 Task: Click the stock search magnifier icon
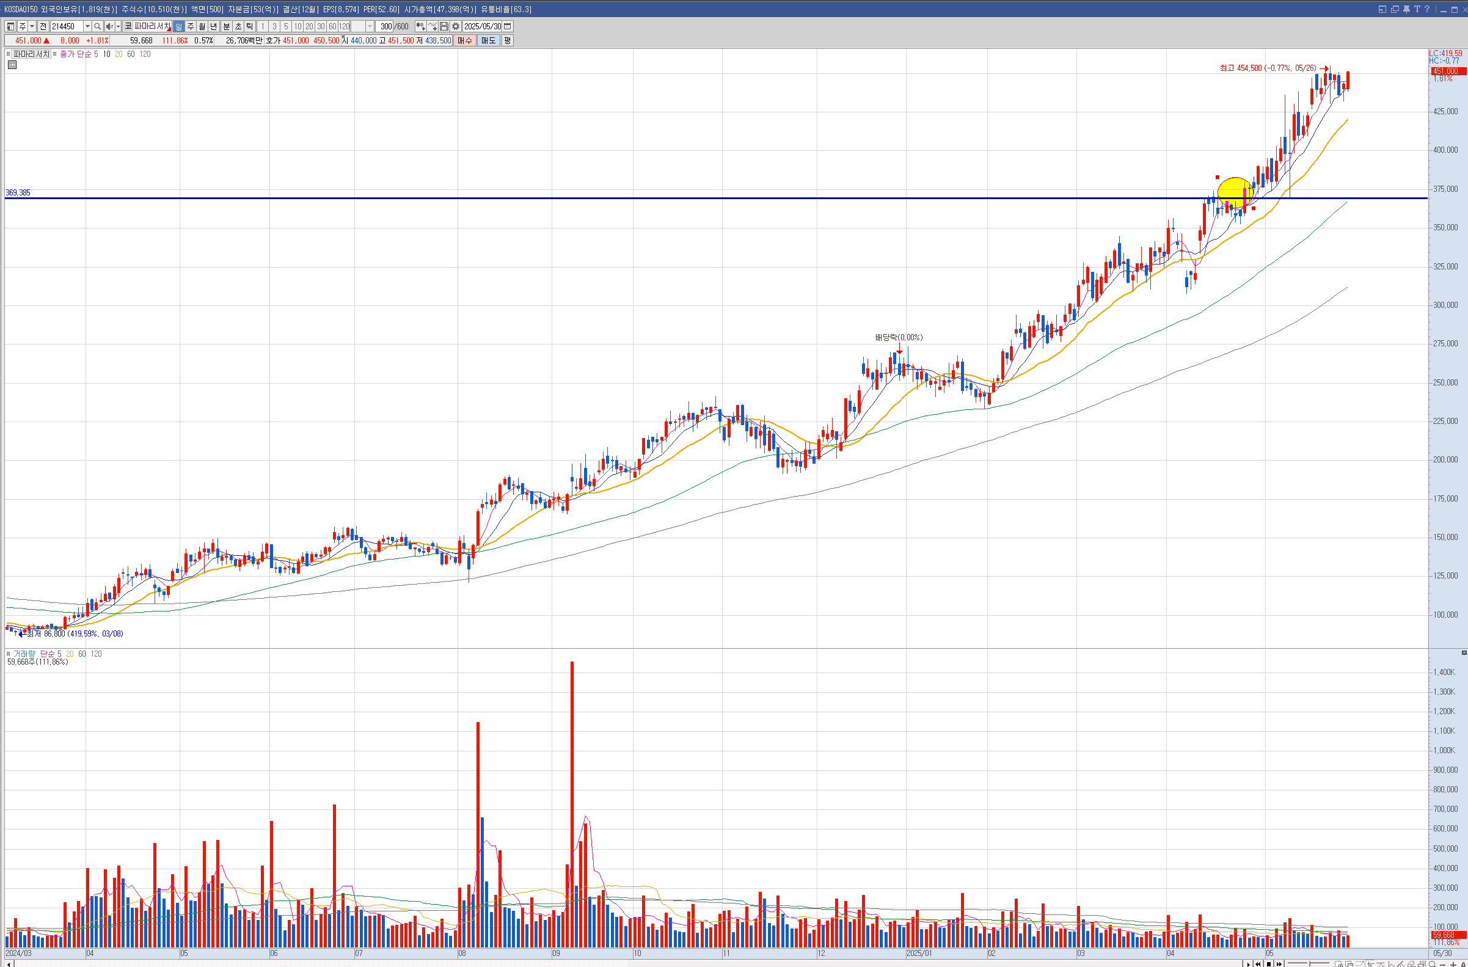tap(98, 26)
